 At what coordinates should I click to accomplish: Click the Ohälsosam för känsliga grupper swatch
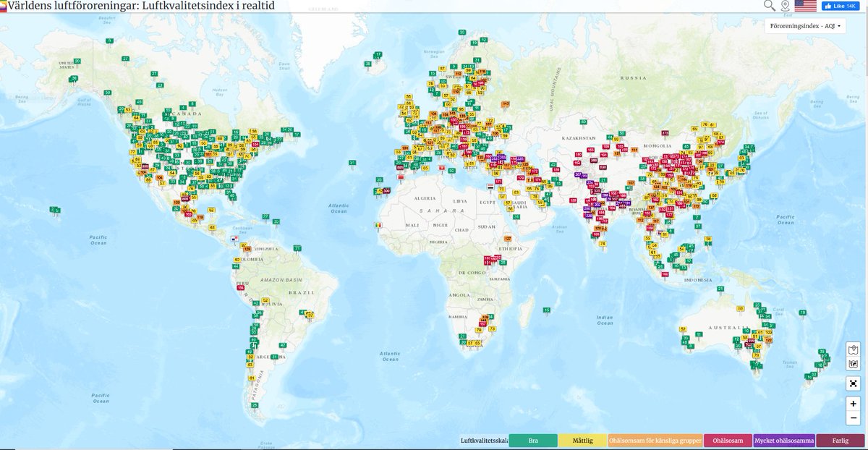coord(655,441)
